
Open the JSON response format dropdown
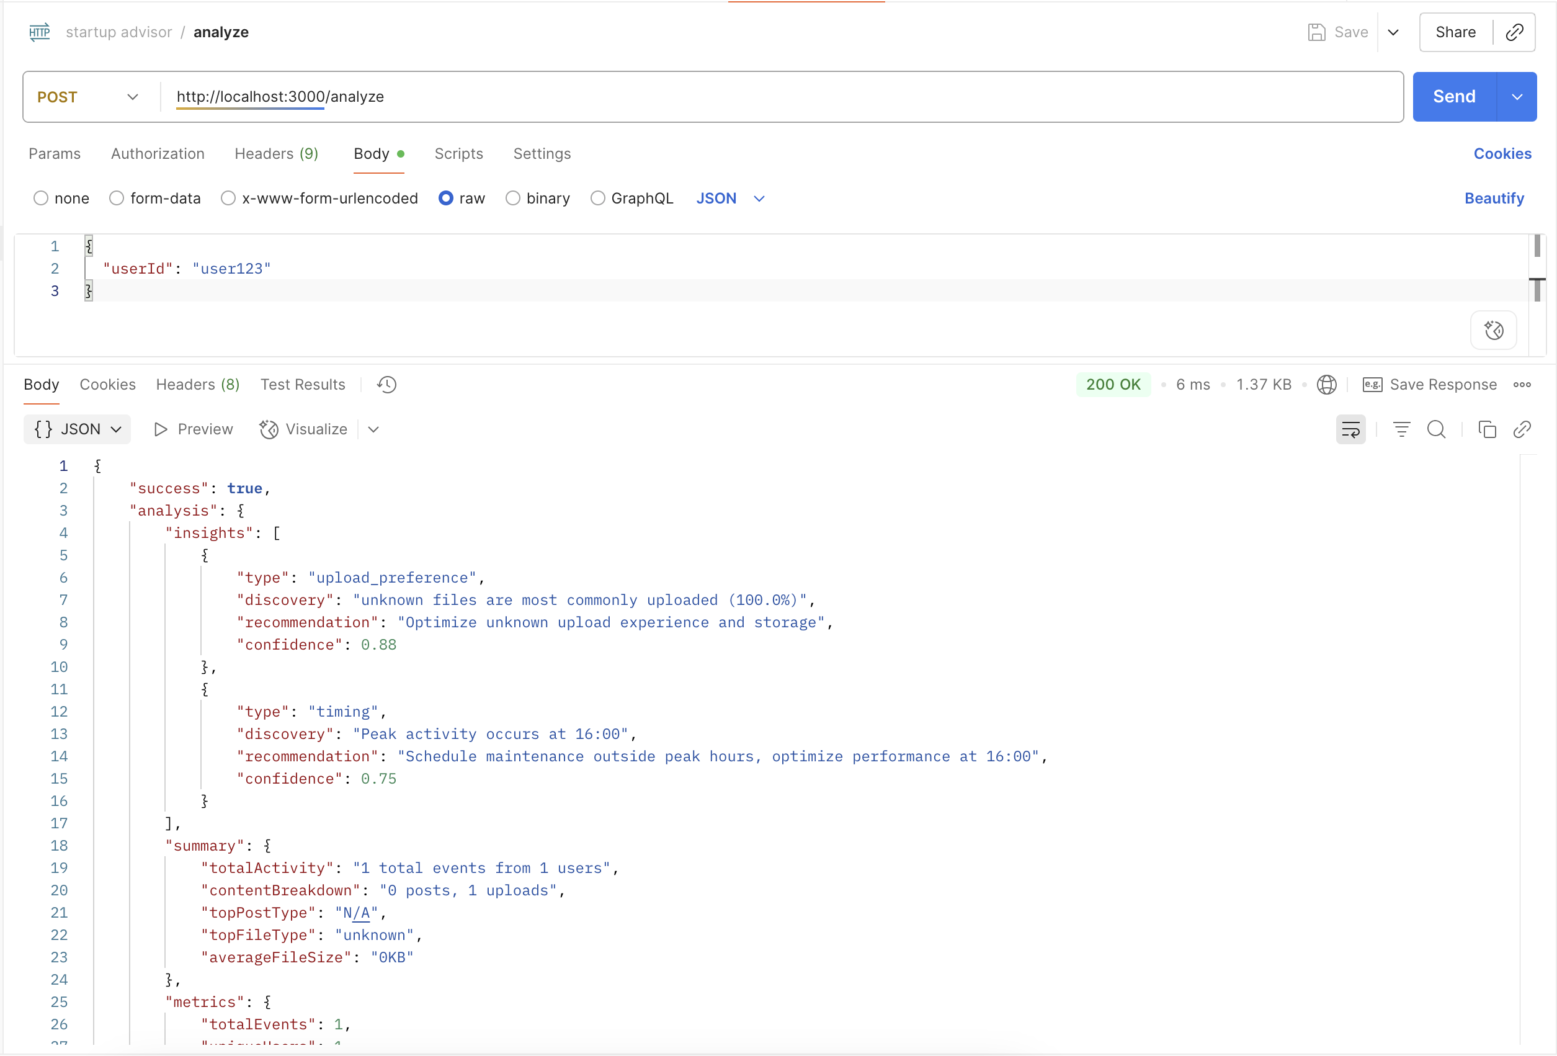77,429
